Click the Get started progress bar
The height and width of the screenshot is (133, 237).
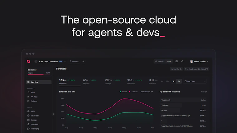39,75
